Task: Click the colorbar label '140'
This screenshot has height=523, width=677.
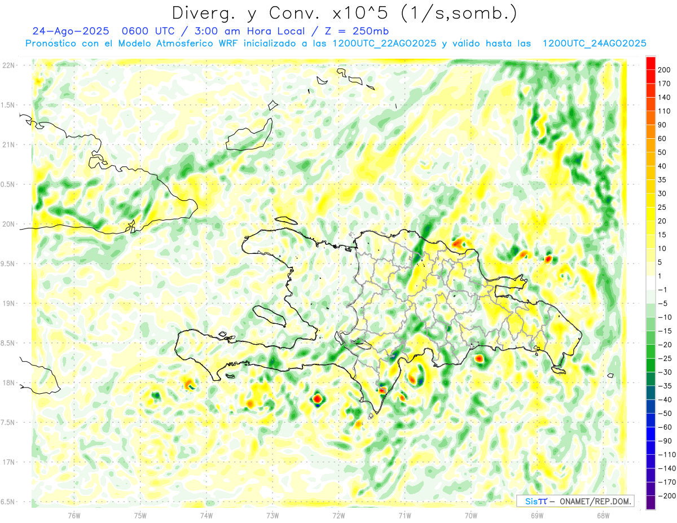Action: point(664,98)
